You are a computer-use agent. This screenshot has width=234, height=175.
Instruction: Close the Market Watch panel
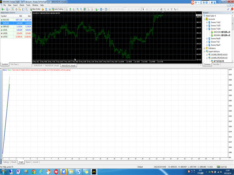[x=30, y=13]
